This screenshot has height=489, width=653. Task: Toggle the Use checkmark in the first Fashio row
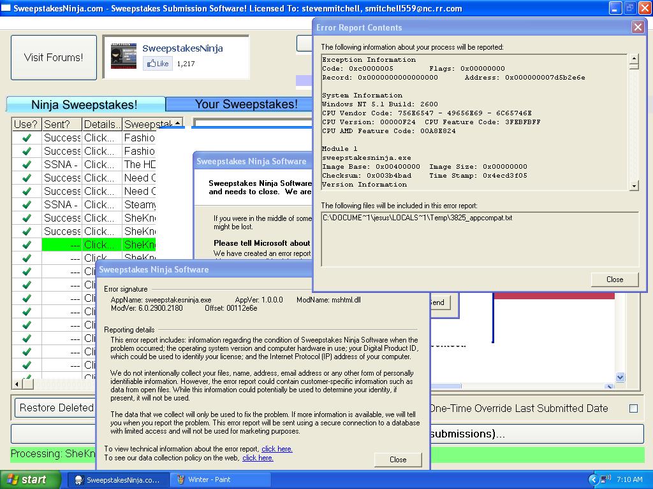click(x=27, y=138)
